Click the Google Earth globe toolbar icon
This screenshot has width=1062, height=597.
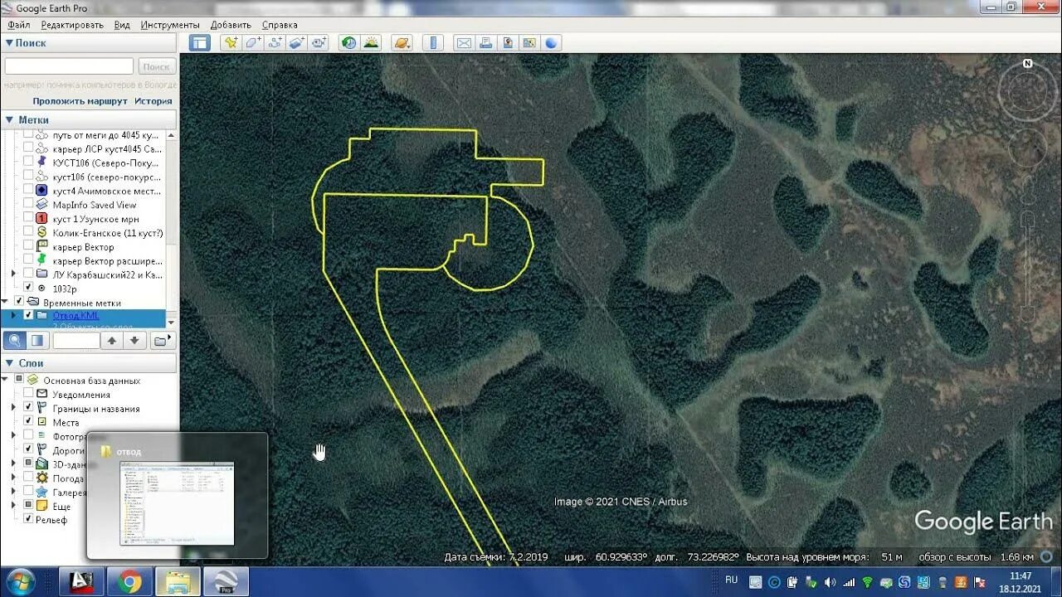(x=551, y=42)
